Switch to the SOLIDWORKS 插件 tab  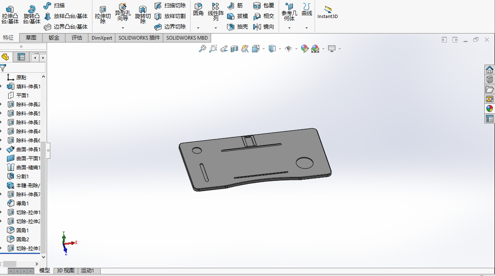139,38
